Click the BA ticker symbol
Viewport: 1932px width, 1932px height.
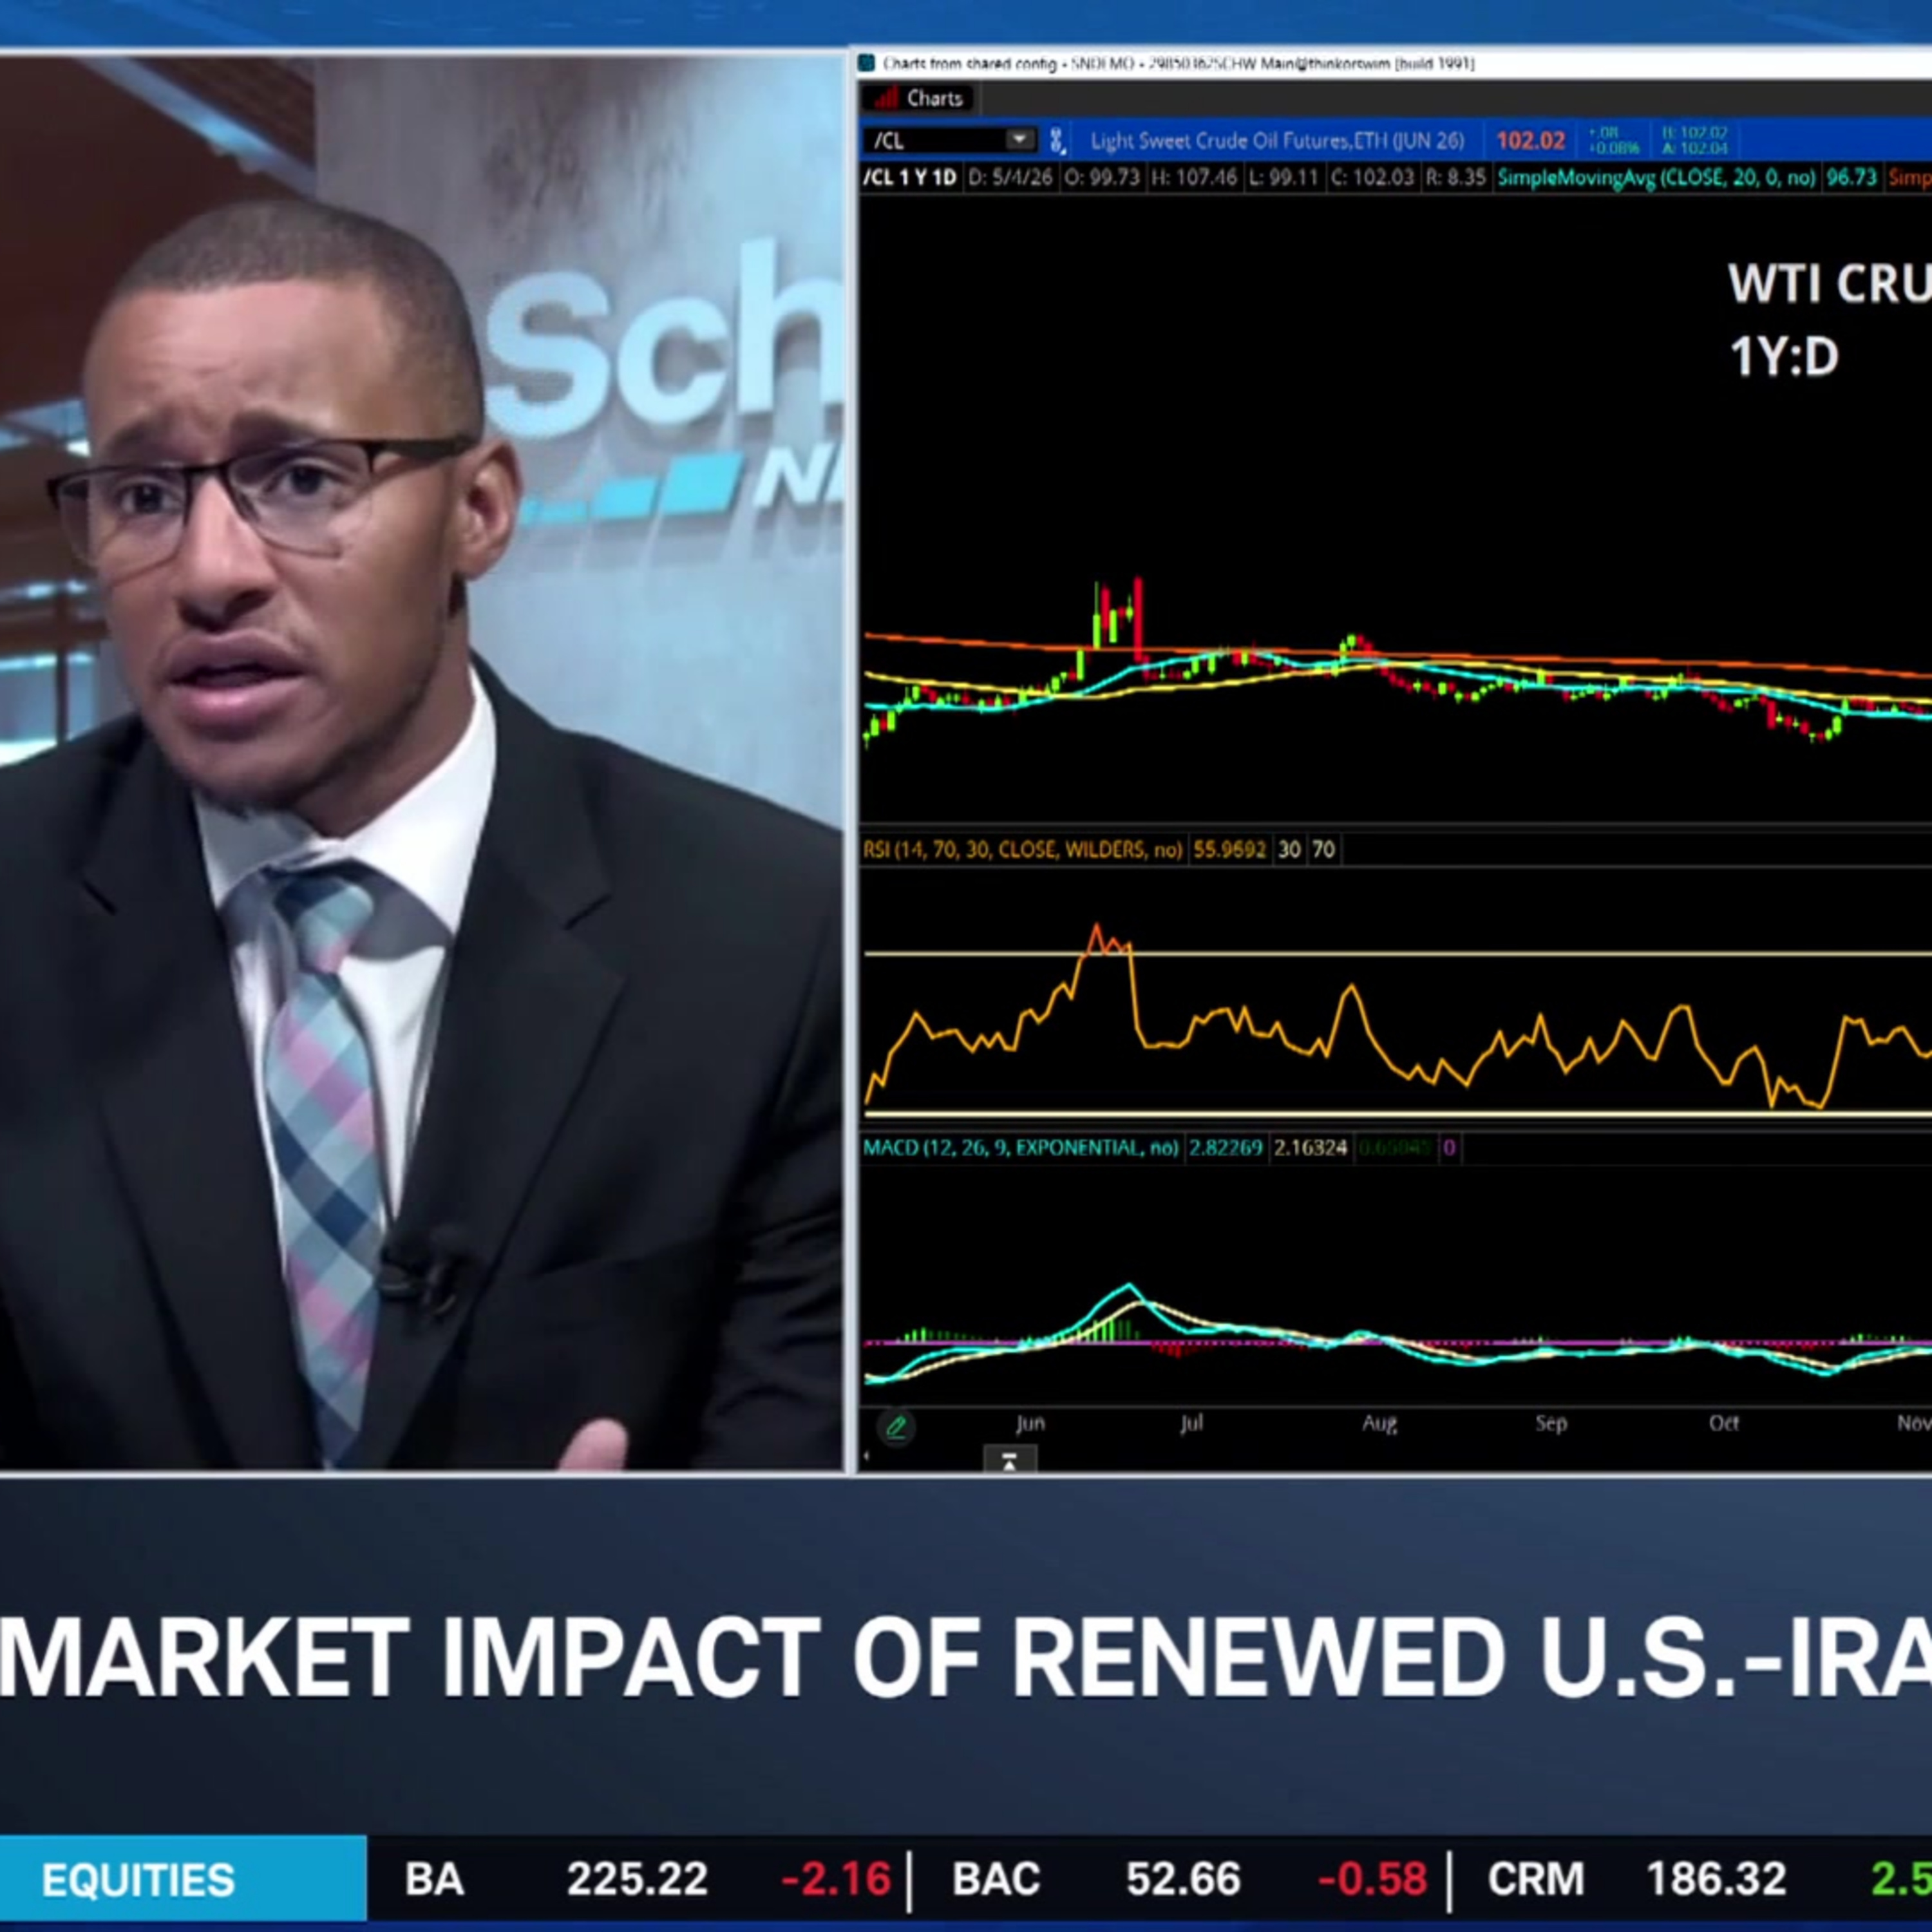[x=434, y=1879]
